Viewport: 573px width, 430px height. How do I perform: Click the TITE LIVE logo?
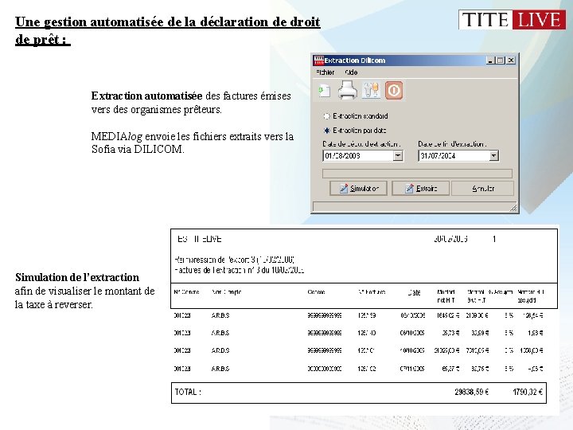click(x=512, y=20)
